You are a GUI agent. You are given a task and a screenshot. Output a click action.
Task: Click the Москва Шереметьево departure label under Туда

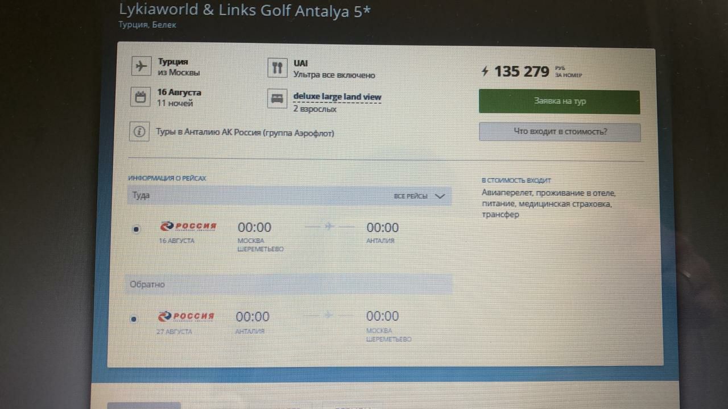click(260, 245)
